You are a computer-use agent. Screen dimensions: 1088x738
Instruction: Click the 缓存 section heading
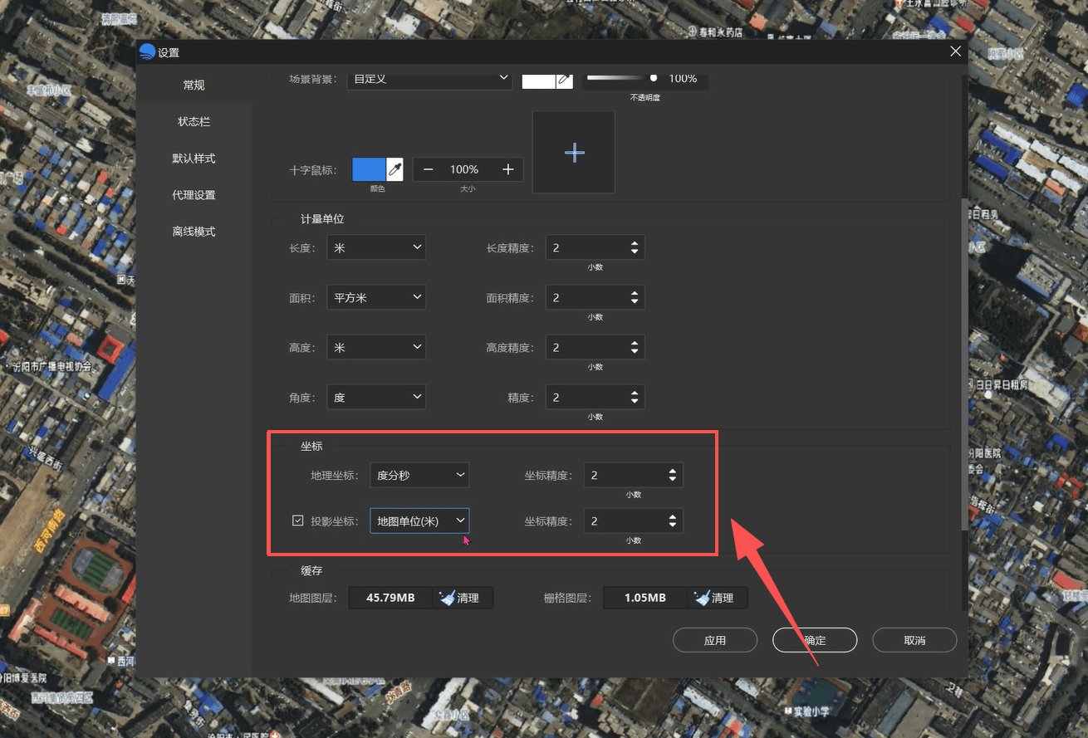(x=311, y=570)
